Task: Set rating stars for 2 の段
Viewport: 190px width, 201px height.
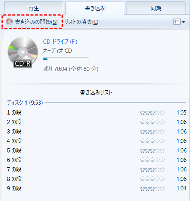Action: [152, 122]
